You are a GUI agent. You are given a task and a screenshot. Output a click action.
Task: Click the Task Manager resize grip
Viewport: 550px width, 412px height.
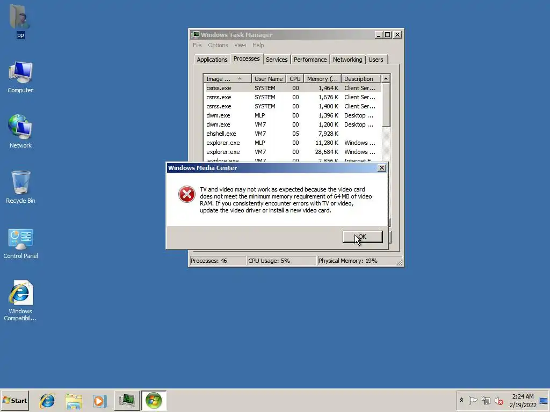pos(400,262)
